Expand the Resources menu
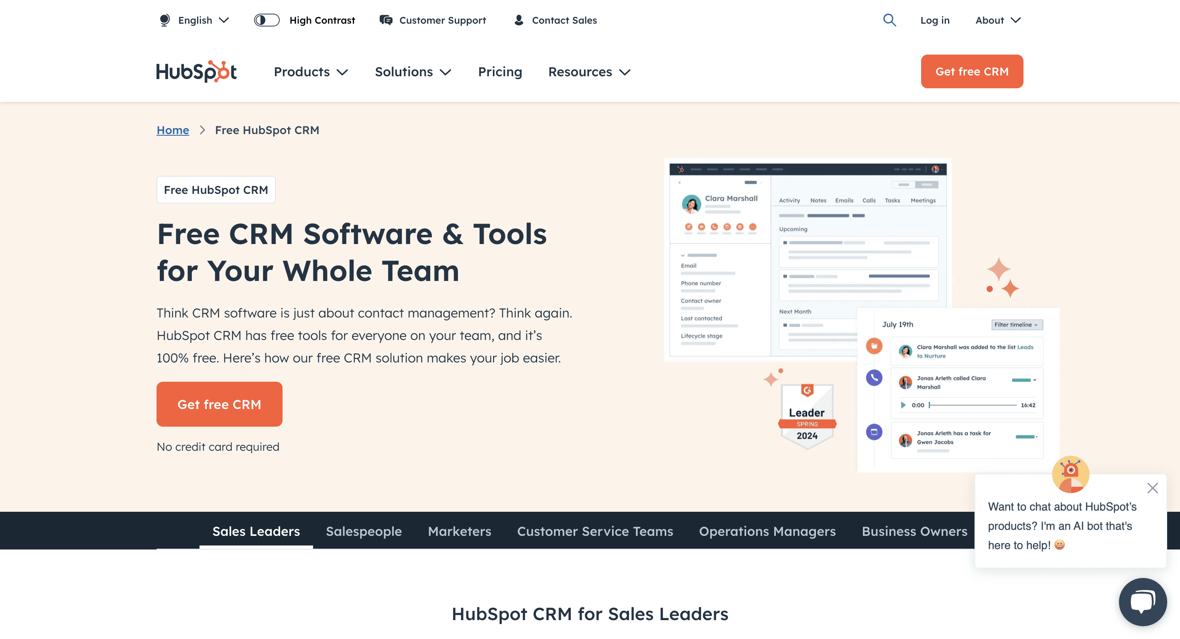1180x639 pixels. click(x=590, y=72)
